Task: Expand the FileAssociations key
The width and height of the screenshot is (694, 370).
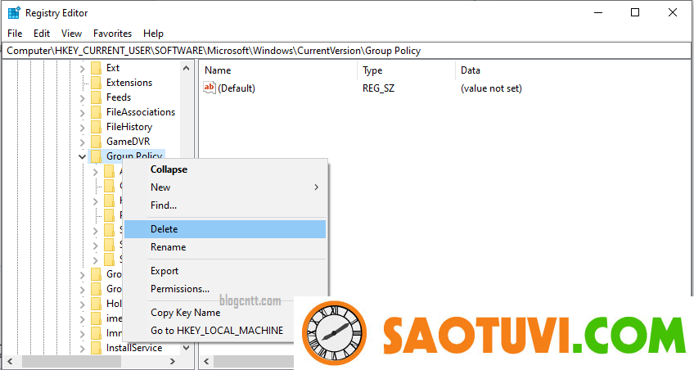Action: [x=83, y=113]
